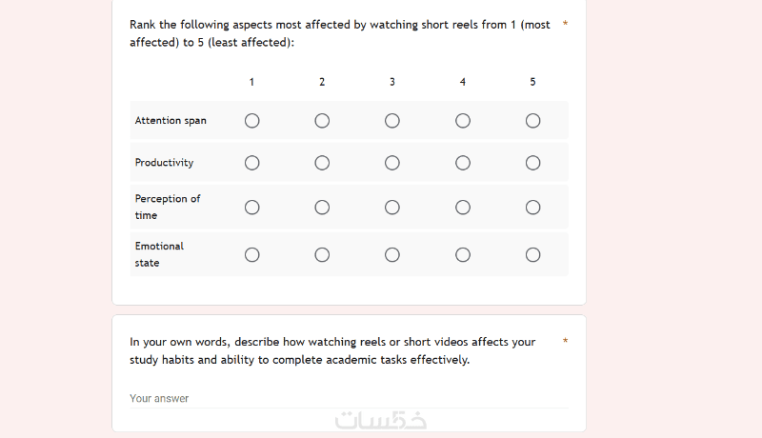Mark Perception of time as rank 4
Viewport: 762px width, 438px height.
point(463,207)
